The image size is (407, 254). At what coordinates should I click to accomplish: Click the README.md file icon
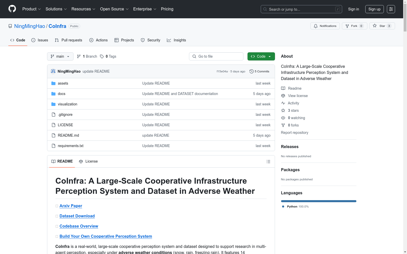point(53,135)
